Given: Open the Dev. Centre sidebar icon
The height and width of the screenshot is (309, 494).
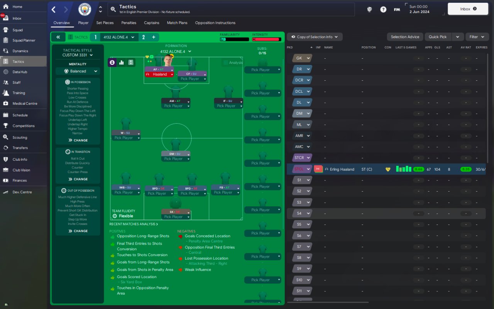Looking at the screenshot, I should tap(6, 192).
